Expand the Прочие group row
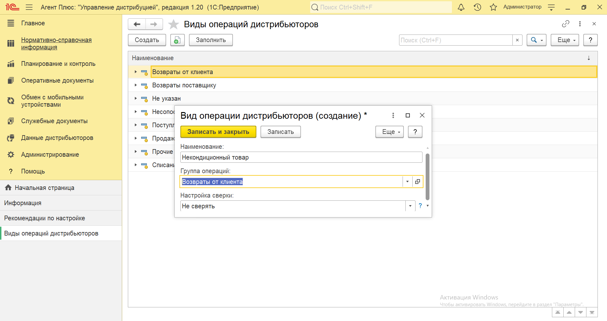The width and height of the screenshot is (607, 321). click(135, 152)
